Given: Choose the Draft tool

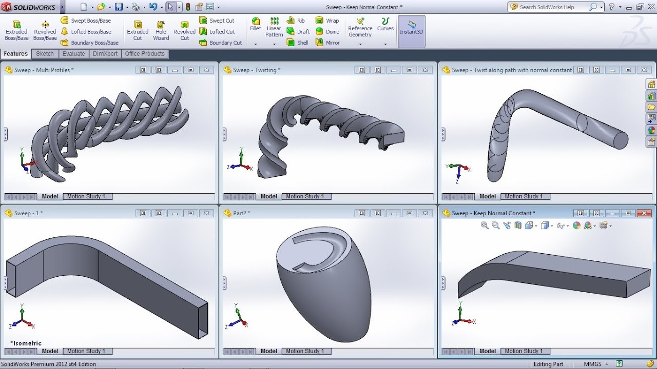Looking at the screenshot, I should [298, 31].
